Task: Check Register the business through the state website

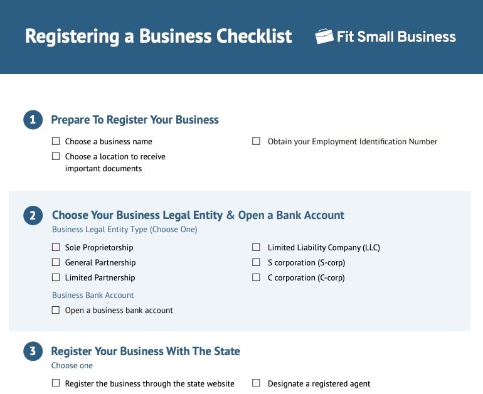Action: click(x=56, y=383)
